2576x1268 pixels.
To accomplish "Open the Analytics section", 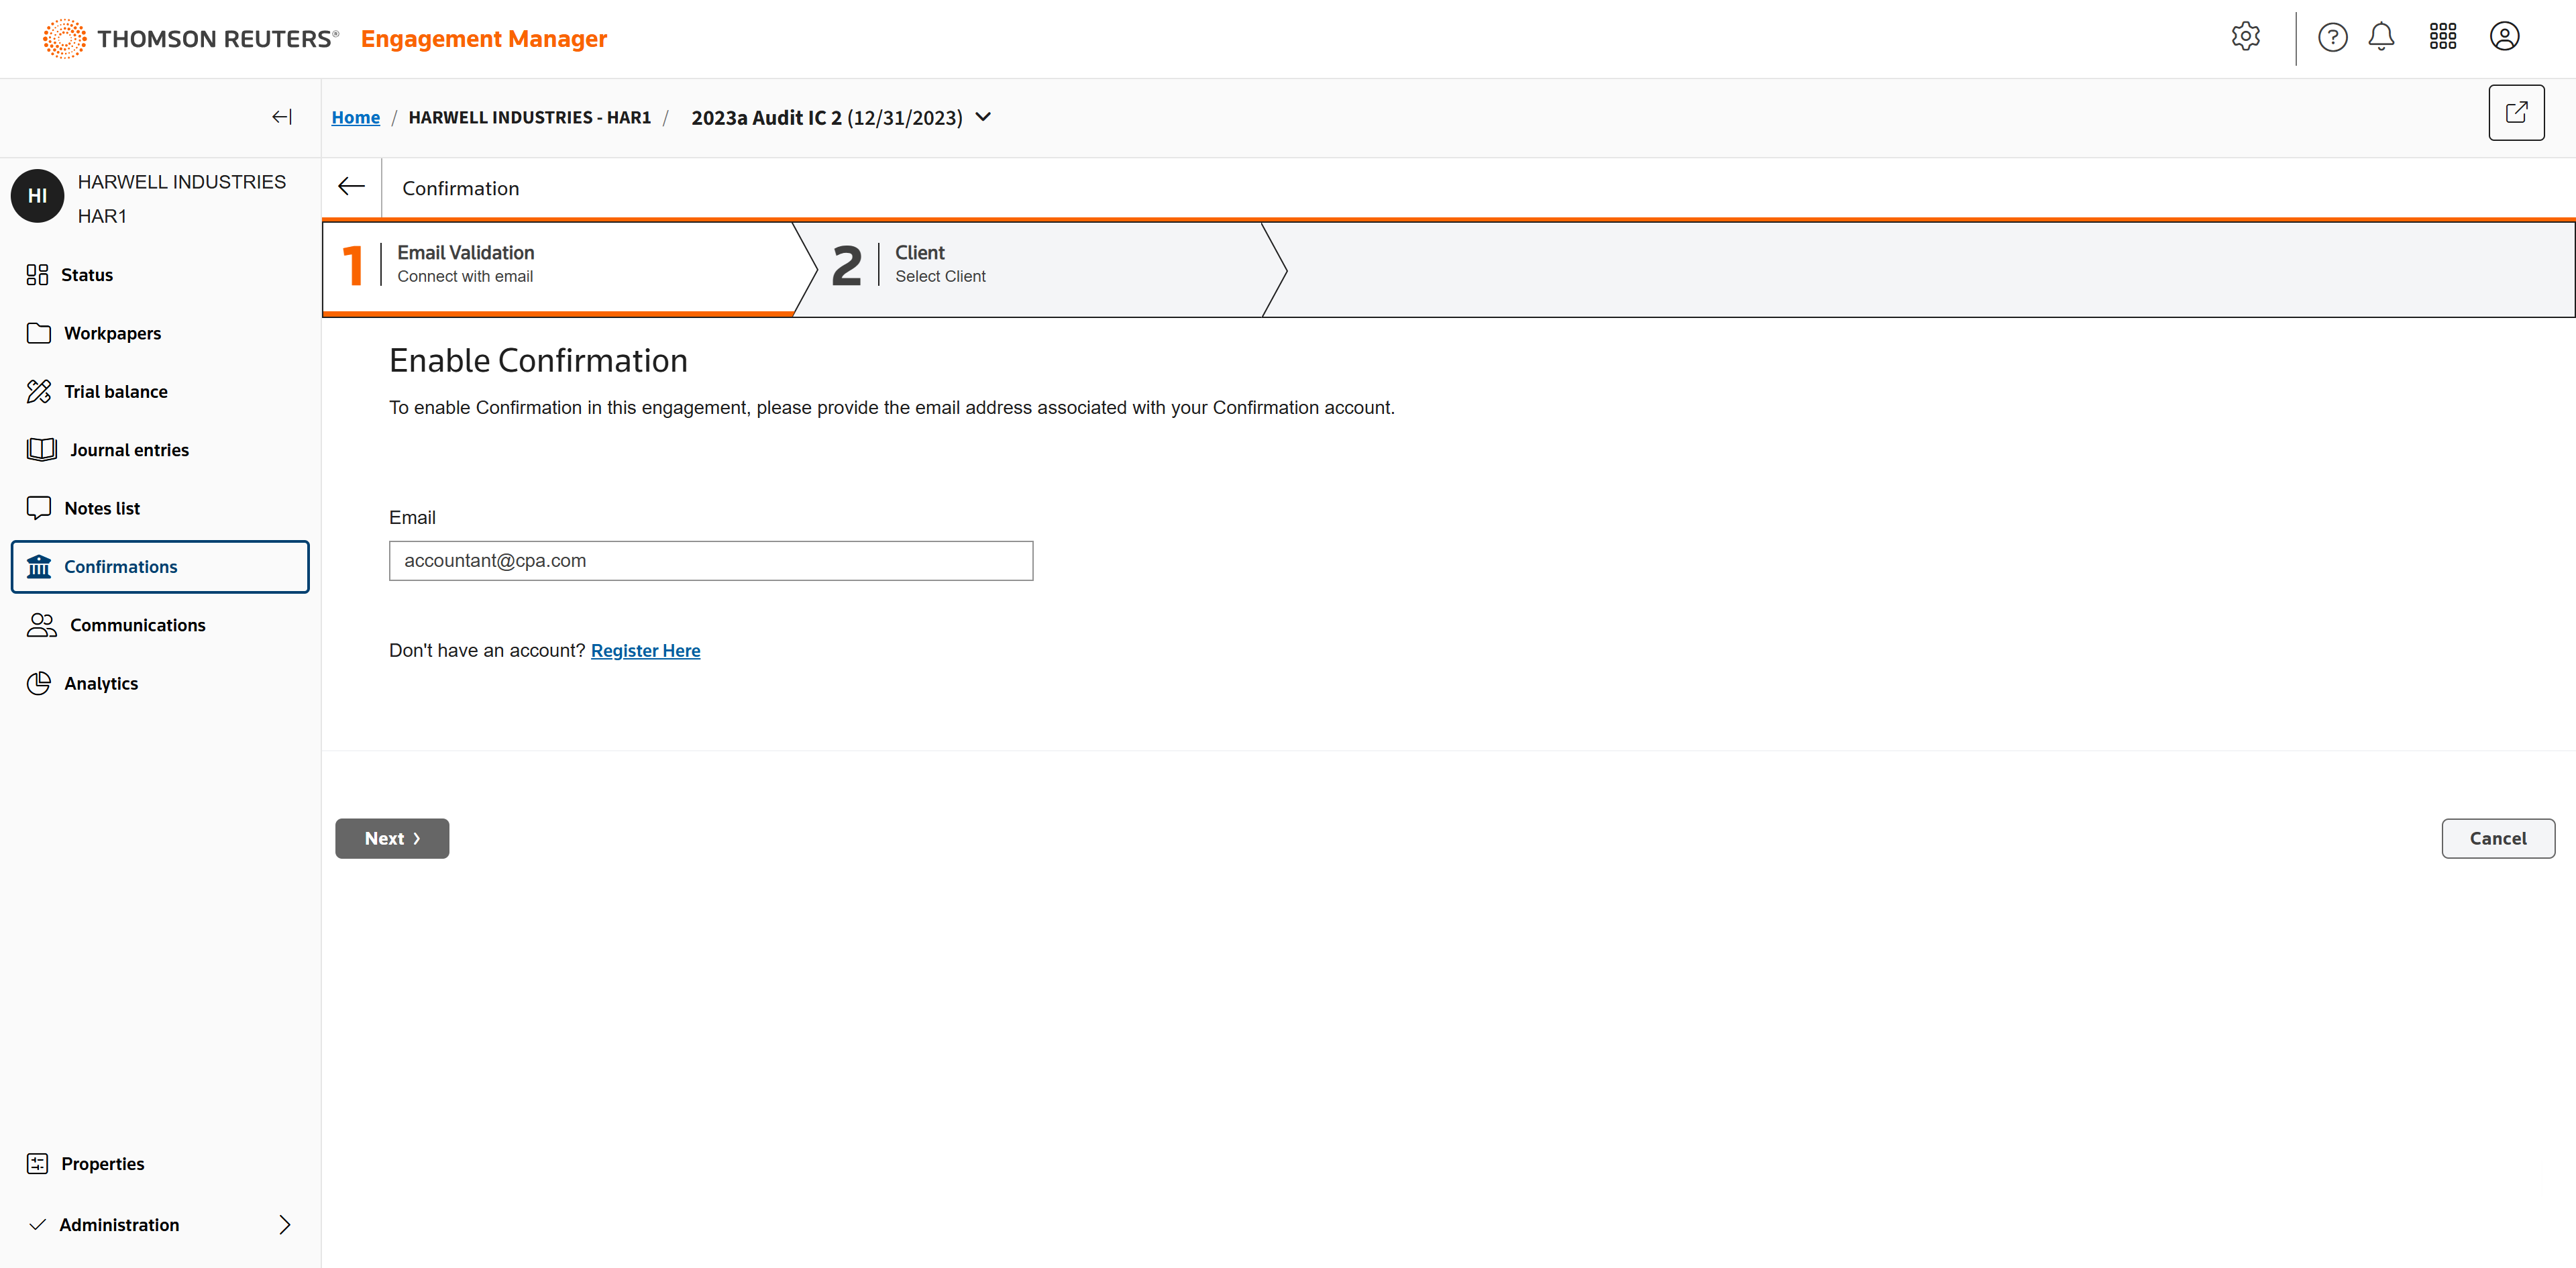I will click(x=101, y=683).
